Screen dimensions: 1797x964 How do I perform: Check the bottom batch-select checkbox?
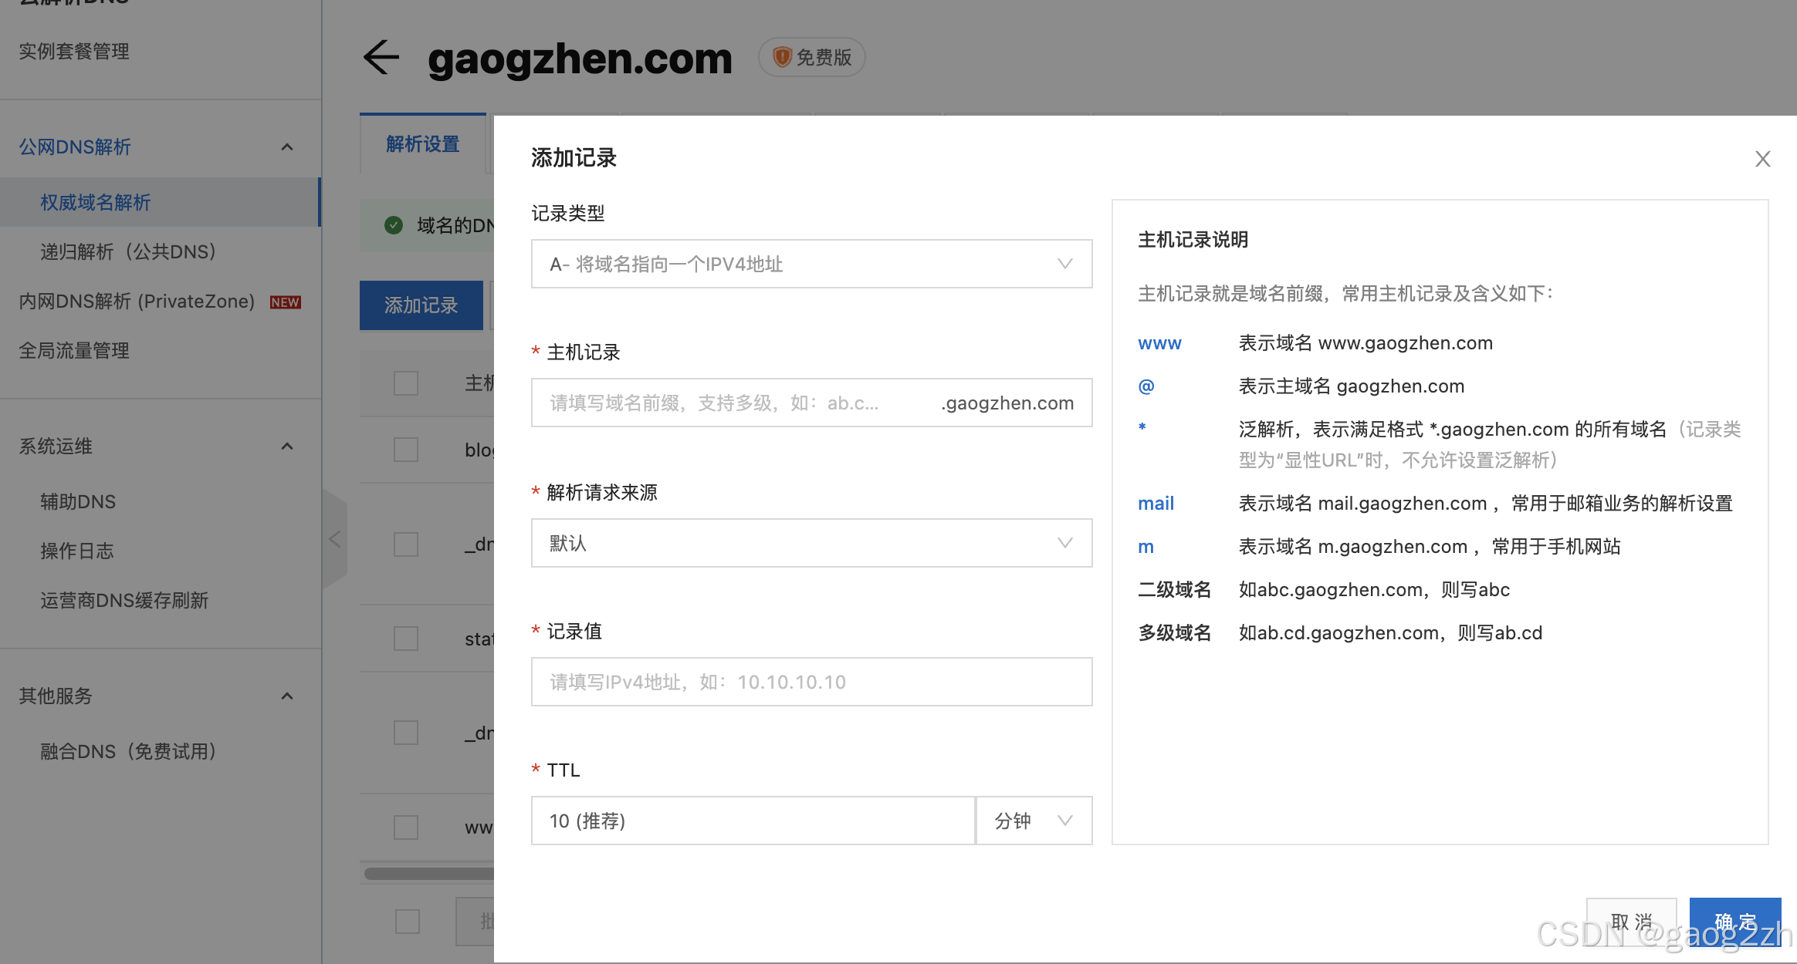tap(408, 922)
